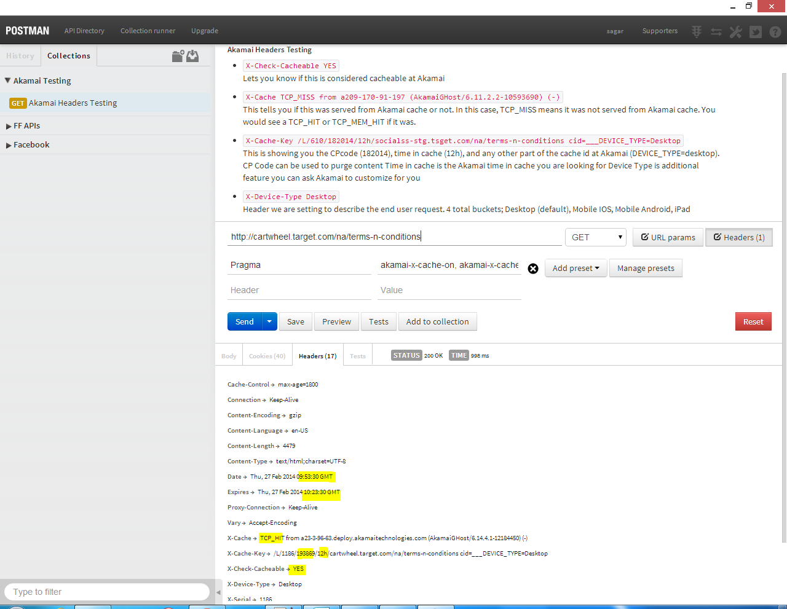Click the POSTMAN logo
The width and height of the screenshot is (787, 609).
pos(27,31)
